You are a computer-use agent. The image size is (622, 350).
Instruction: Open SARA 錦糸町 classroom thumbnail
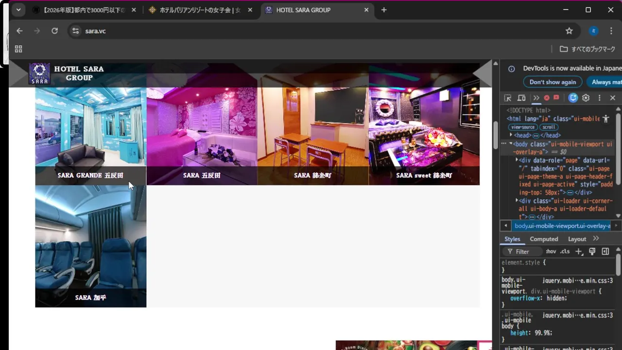tap(313, 136)
